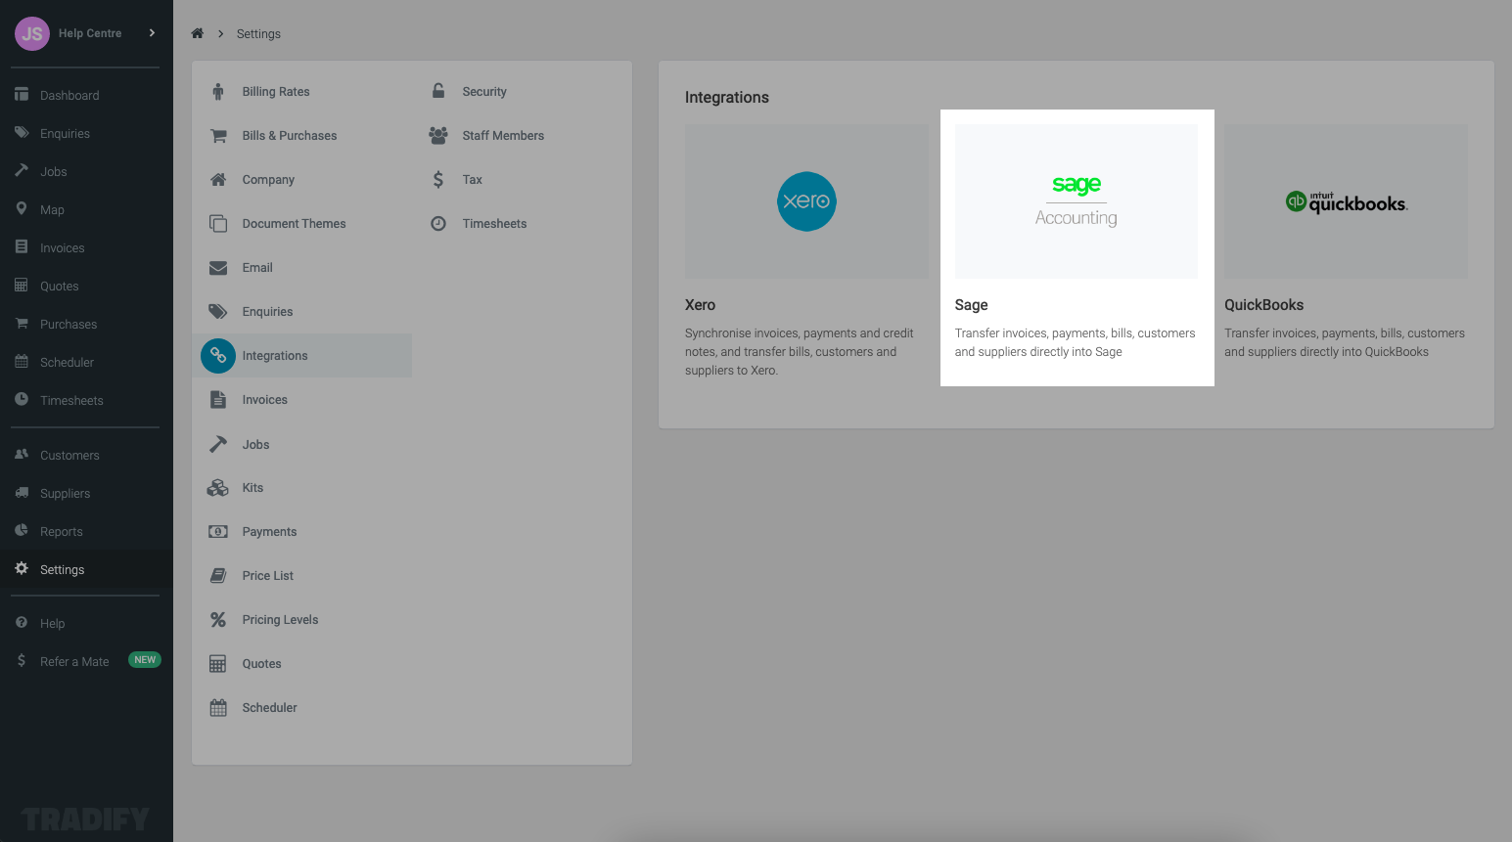Click the Purchases cart icon in the sidebar
Viewport: 1512px width, 842px height.
click(22, 323)
